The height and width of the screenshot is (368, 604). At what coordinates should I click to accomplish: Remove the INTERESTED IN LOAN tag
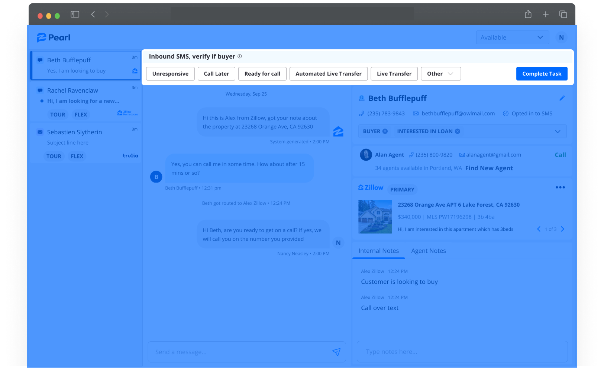coord(458,131)
